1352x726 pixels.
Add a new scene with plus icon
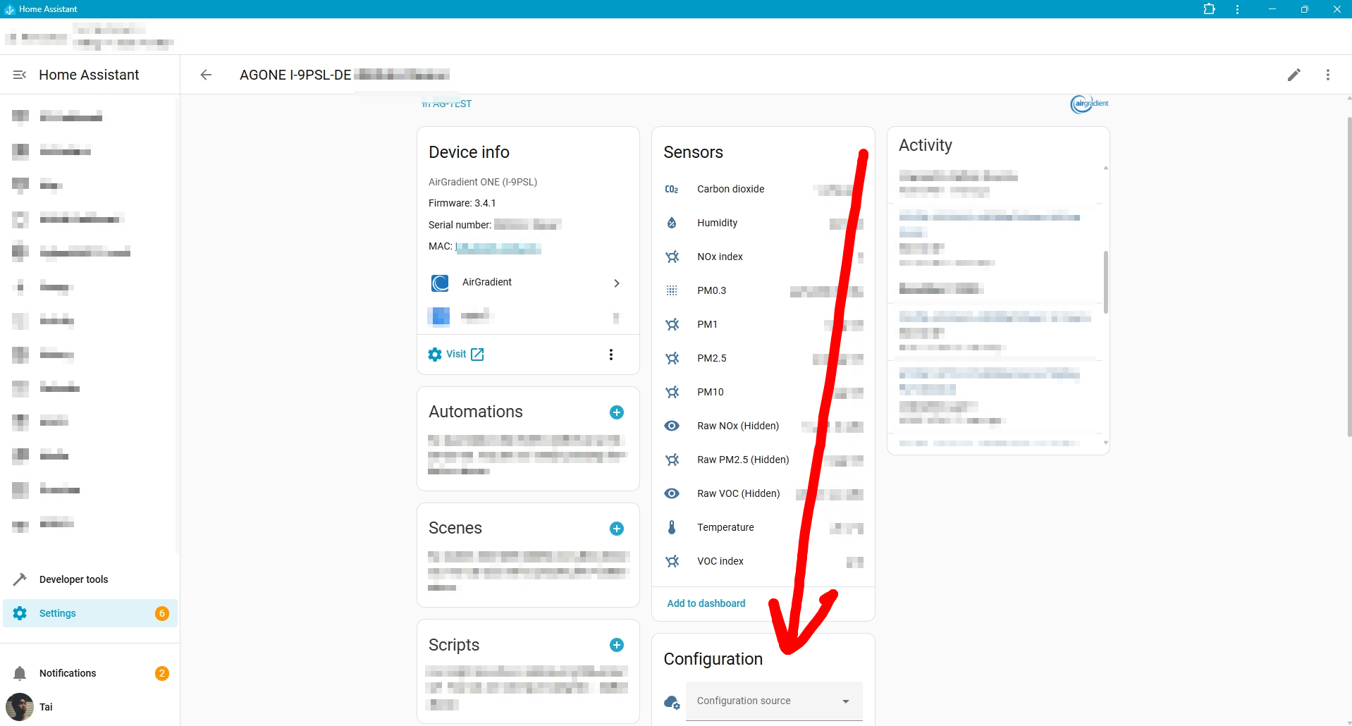pyautogui.click(x=616, y=529)
